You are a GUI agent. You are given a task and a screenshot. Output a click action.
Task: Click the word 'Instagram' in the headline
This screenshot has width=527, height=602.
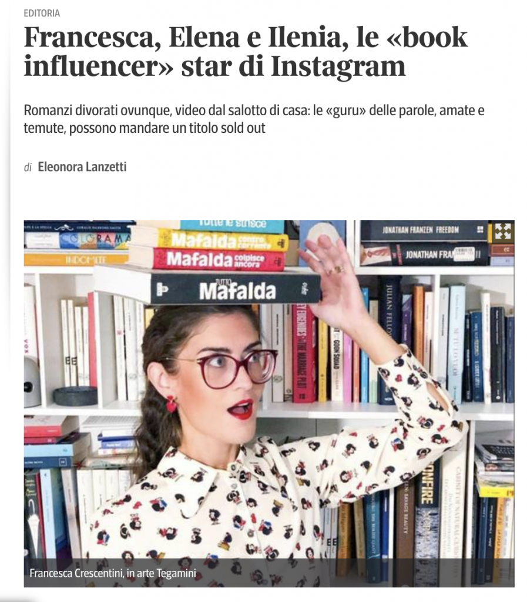[x=338, y=66]
